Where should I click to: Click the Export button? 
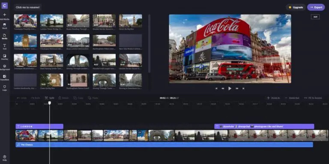pyautogui.click(x=316, y=7)
